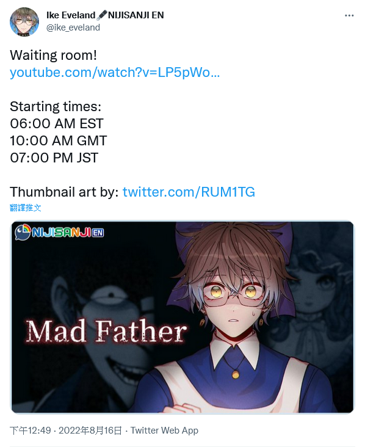Screen dimensions: 365x447
Task: Visit the @ike_eveland handle
Action: tap(73, 27)
